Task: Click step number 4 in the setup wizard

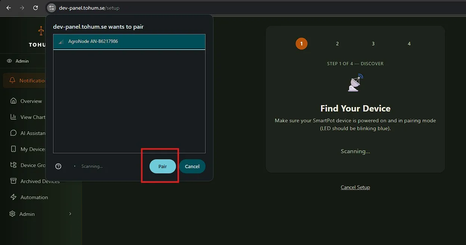Action: pos(409,44)
